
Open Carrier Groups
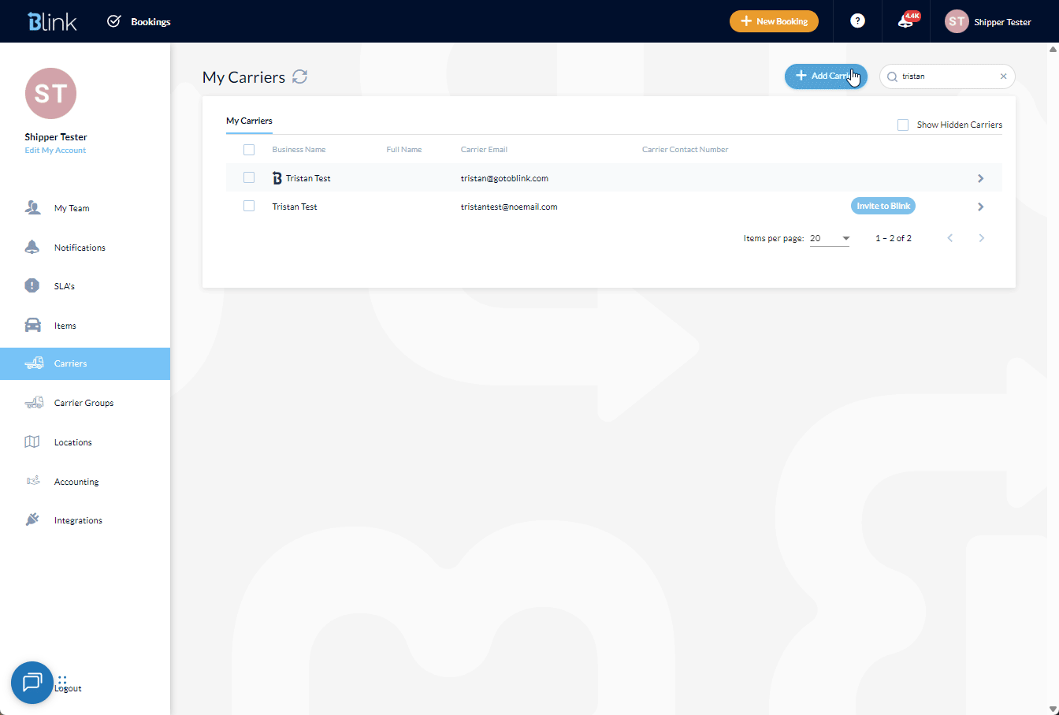pyautogui.click(x=84, y=403)
